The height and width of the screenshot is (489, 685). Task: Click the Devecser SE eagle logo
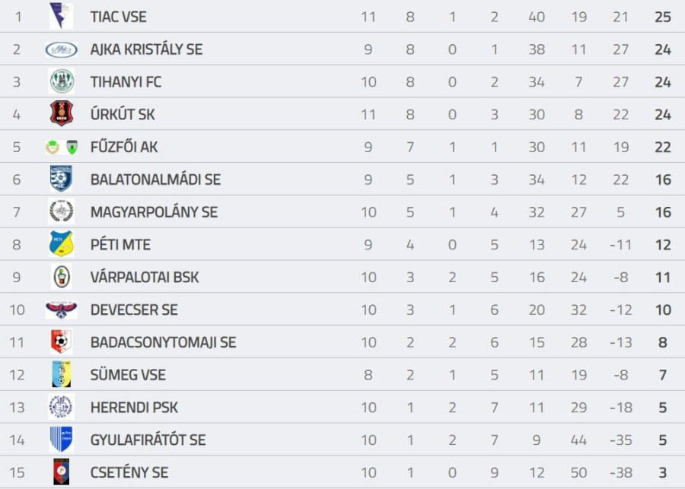[x=61, y=310]
